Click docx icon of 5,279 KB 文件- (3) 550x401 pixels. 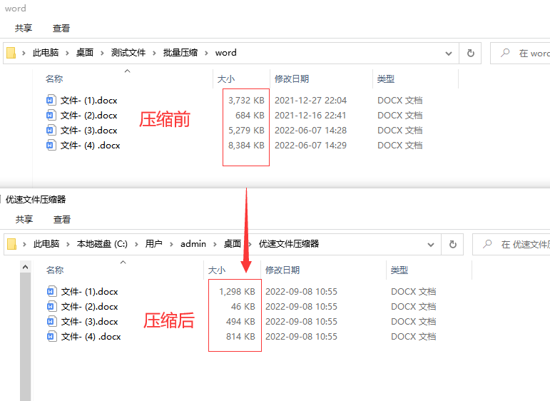(x=51, y=130)
